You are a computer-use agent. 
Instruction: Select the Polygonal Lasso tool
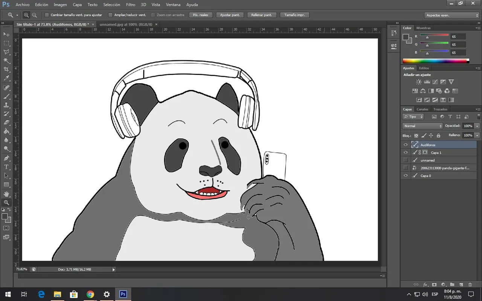point(6,52)
